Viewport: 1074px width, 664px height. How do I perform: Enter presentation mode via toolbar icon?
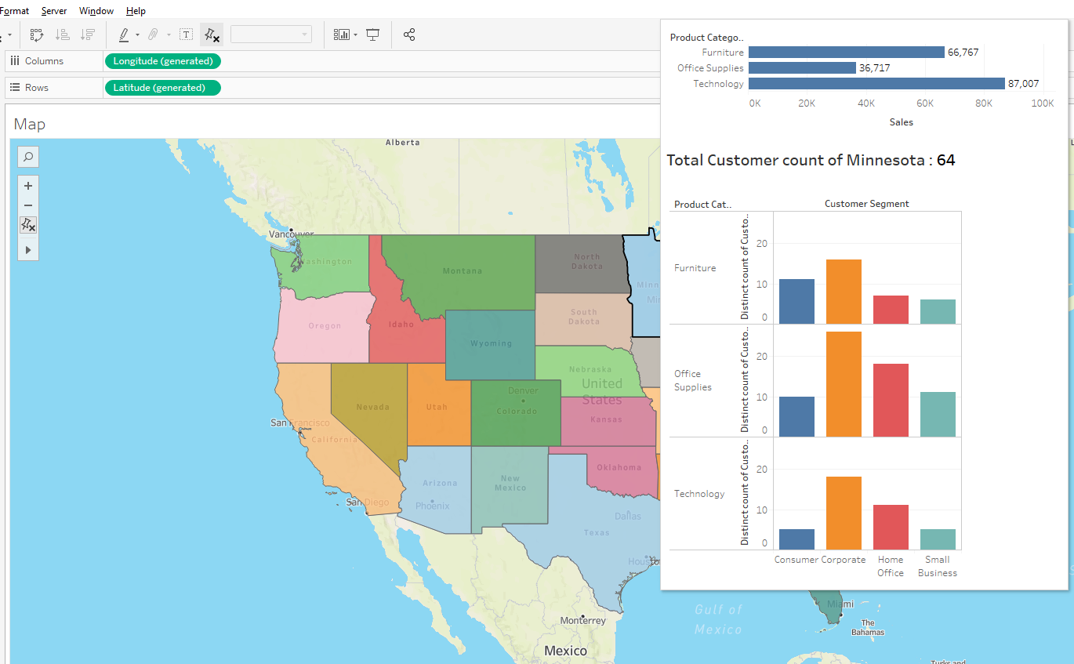372,34
